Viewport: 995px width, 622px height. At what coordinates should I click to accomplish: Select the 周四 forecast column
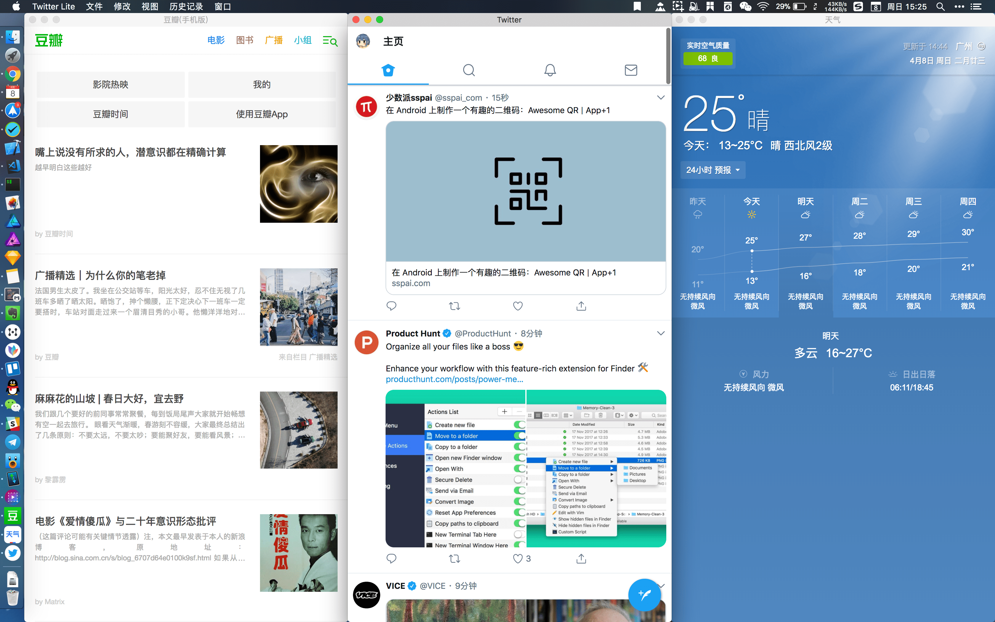(968, 253)
